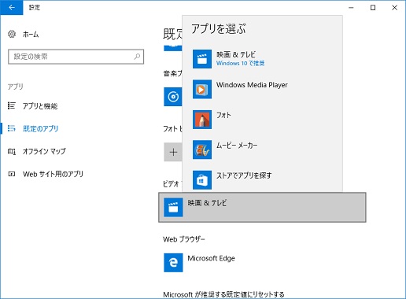
Task: Choose フォト from the app list
Action: click(x=262, y=120)
